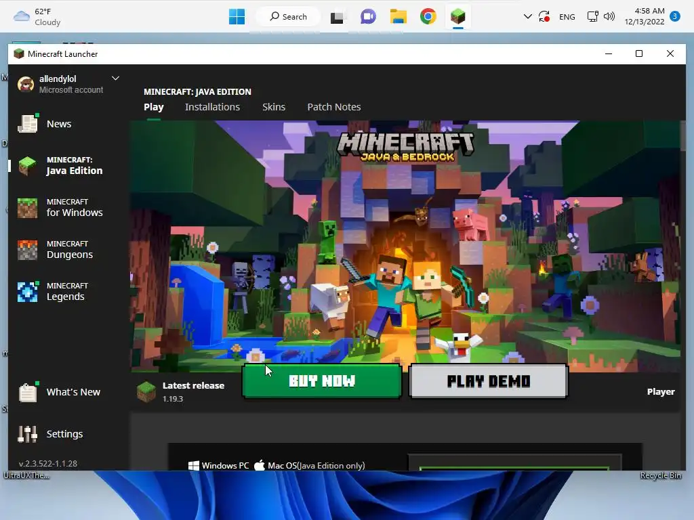
Task: Switch to the Patch Notes tab
Action: pyautogui.click(x=334, y=107)
